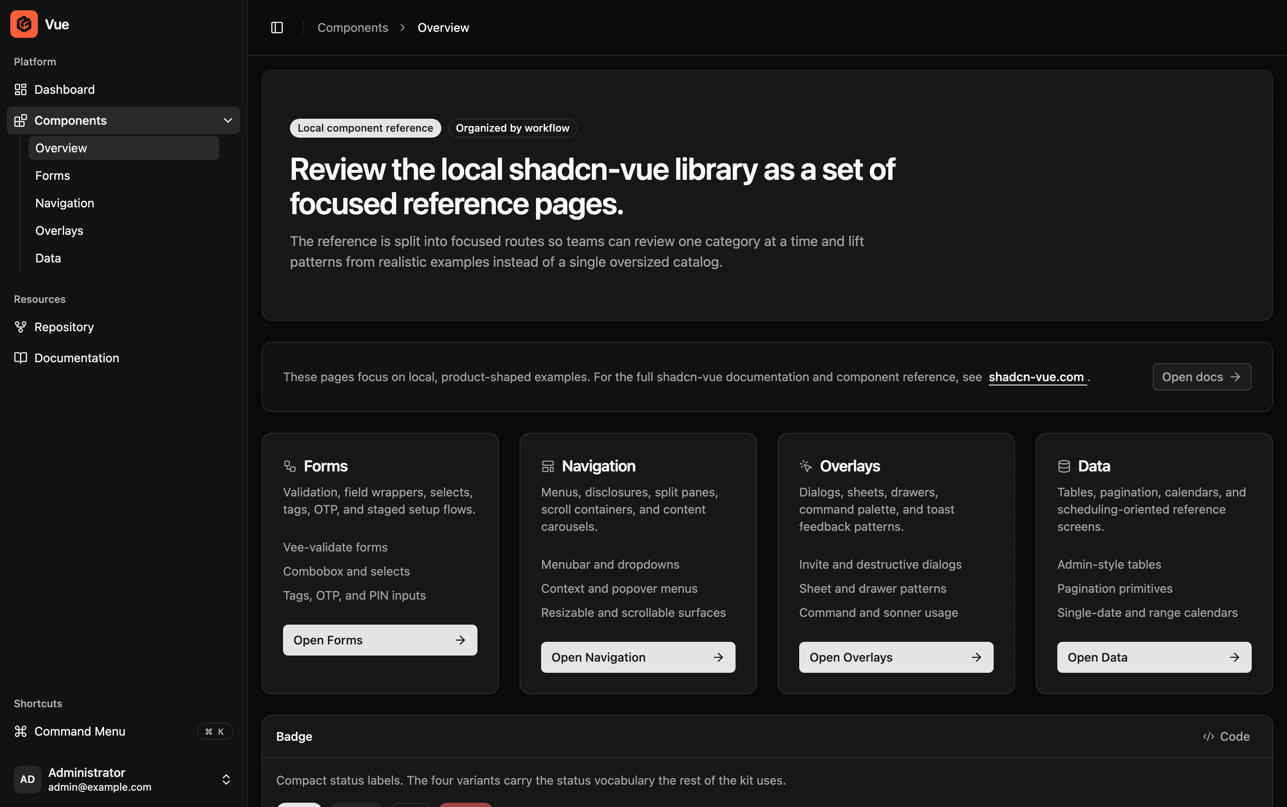
Task: Click the Local component reference badge
Action: click(366, 128)
